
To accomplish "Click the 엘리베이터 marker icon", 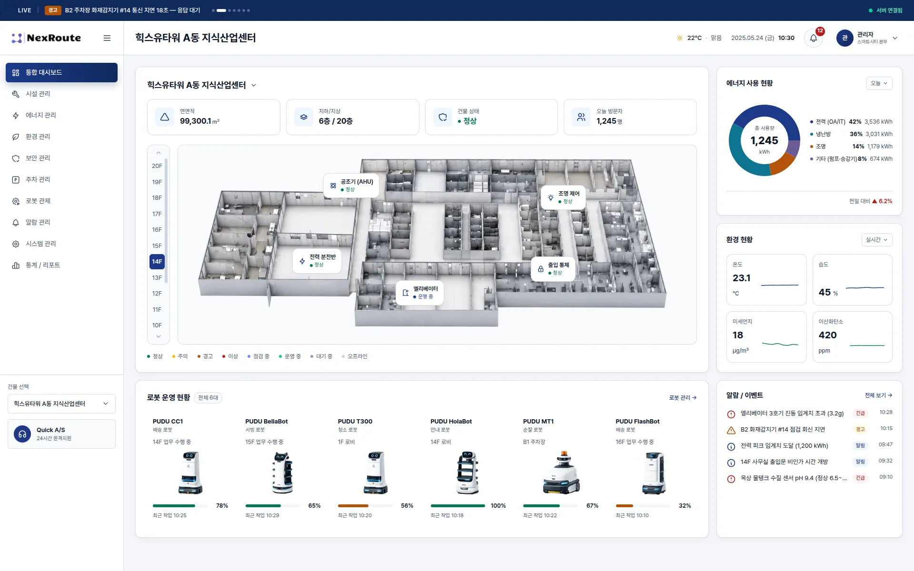I will click(406, 293).
